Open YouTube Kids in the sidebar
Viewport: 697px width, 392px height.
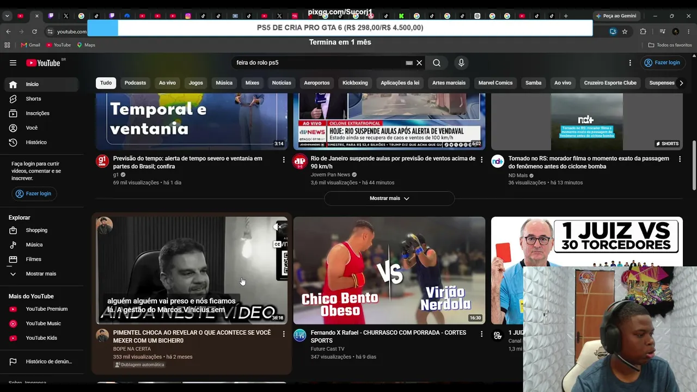pos(42,338)
